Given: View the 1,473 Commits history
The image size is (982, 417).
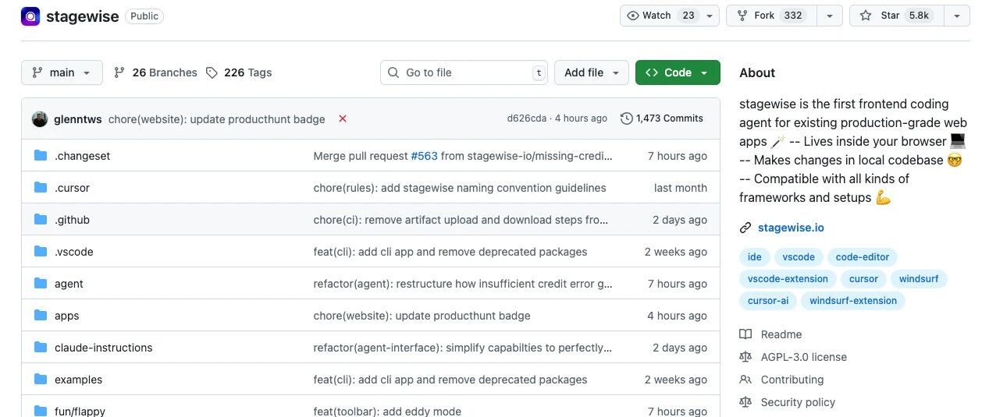Looking at the screenshot, I should pyautogui.click(x=662, y=118).
